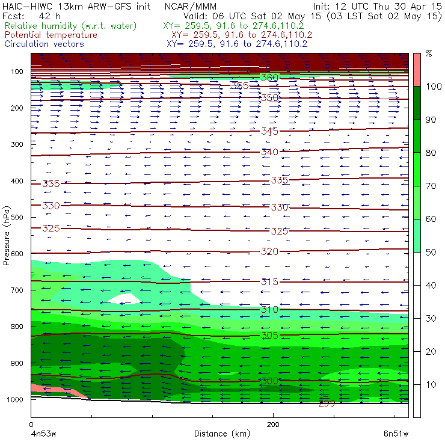Click the '%' unit label above the colorbar
Viewport: 445px width, 445px height.
point(429,54)
